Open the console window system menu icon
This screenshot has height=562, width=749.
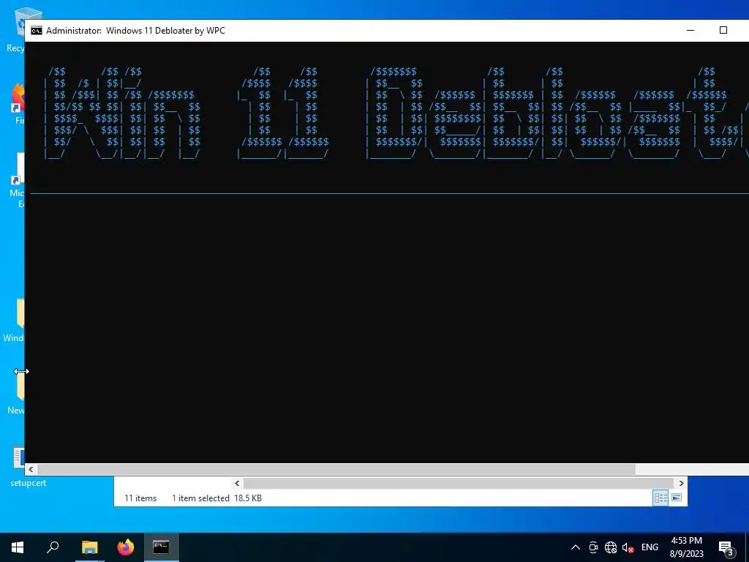(37, 31)
